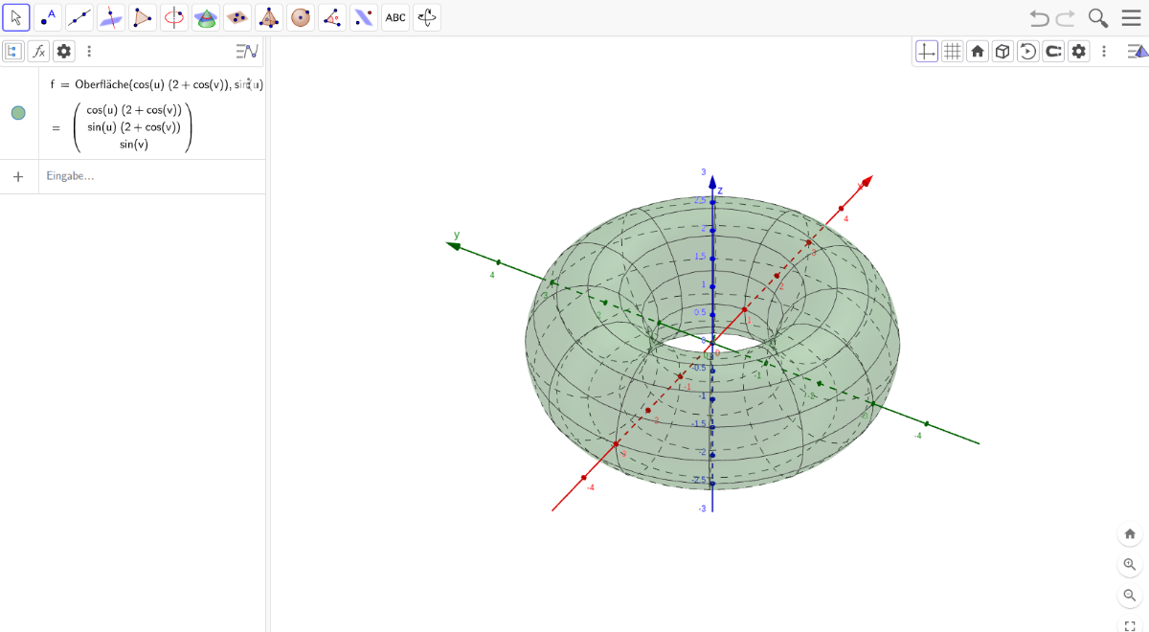Select the Point tool in the toolbar
1149x632 pixels.
(48, 17)
